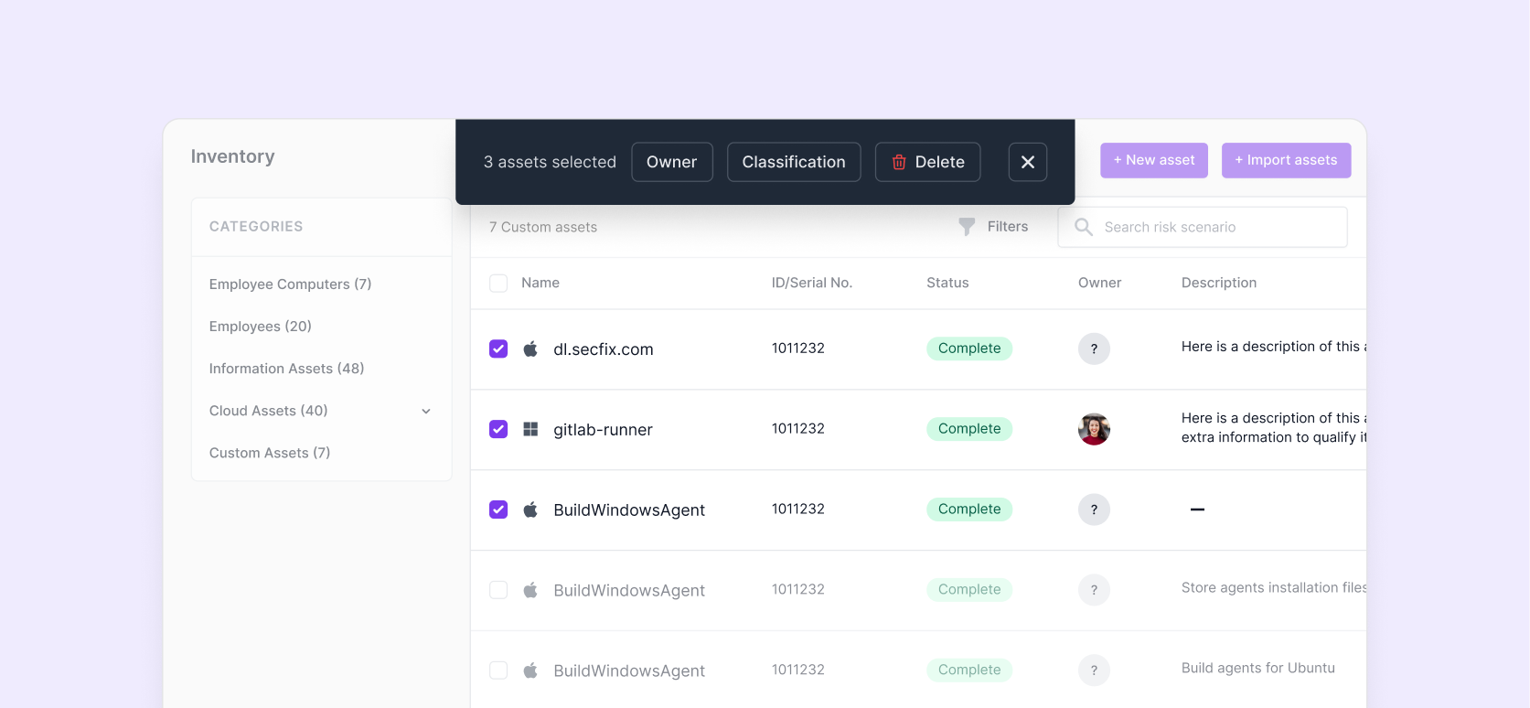1530x708 pixels.
Task: Uncheck the gitlab-runner row checkbox
Action: [x=498, y=429]
